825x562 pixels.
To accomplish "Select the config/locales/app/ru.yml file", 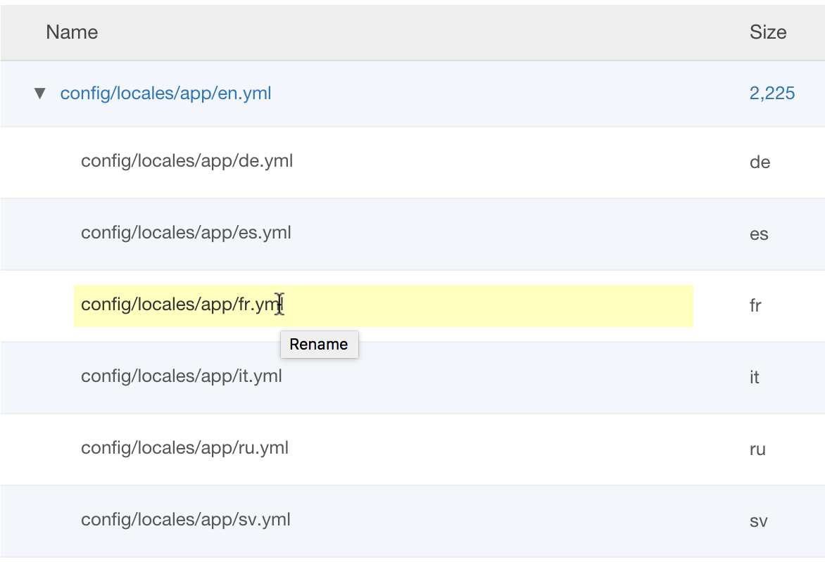I will coord(184,448).
